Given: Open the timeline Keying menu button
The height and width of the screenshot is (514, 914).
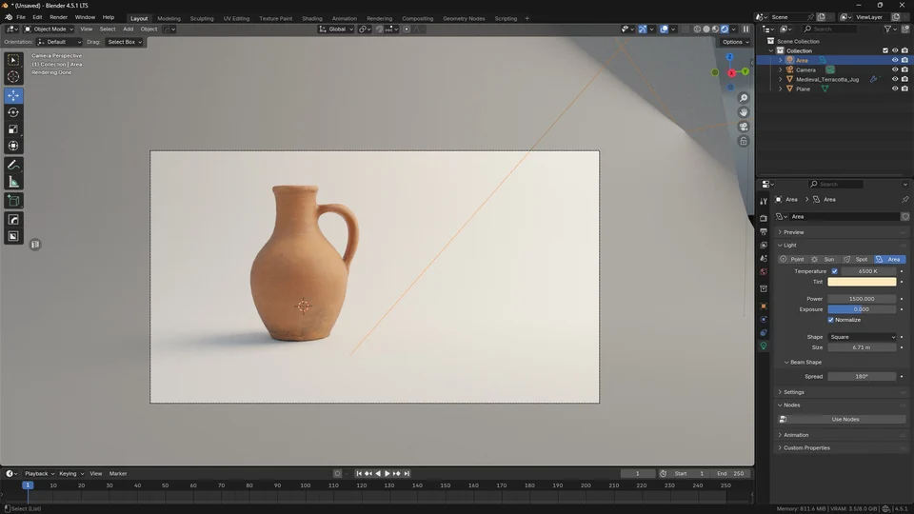Looking at the screenshot, I should click(x=70, y=474).
